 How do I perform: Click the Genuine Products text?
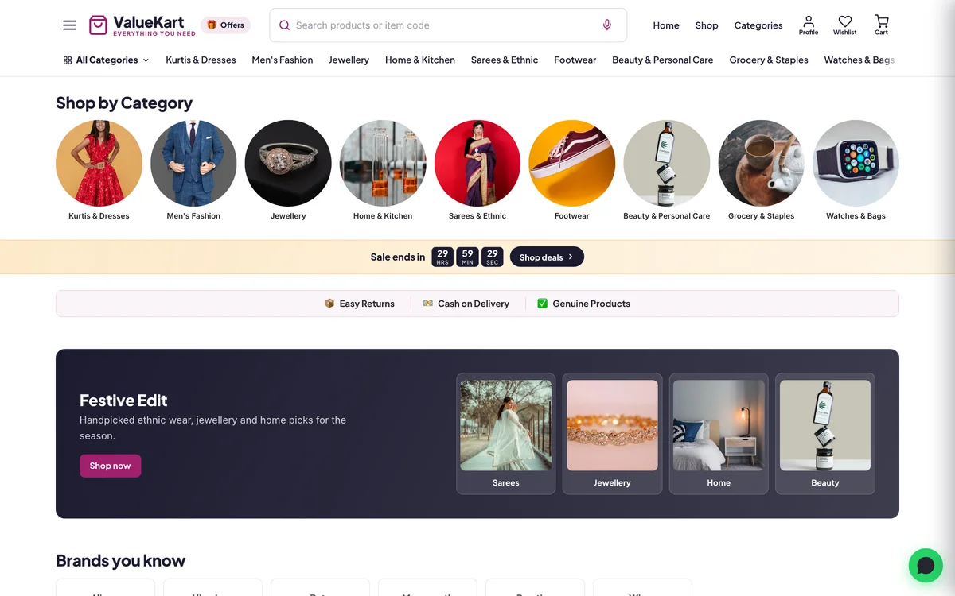(591, 304)
